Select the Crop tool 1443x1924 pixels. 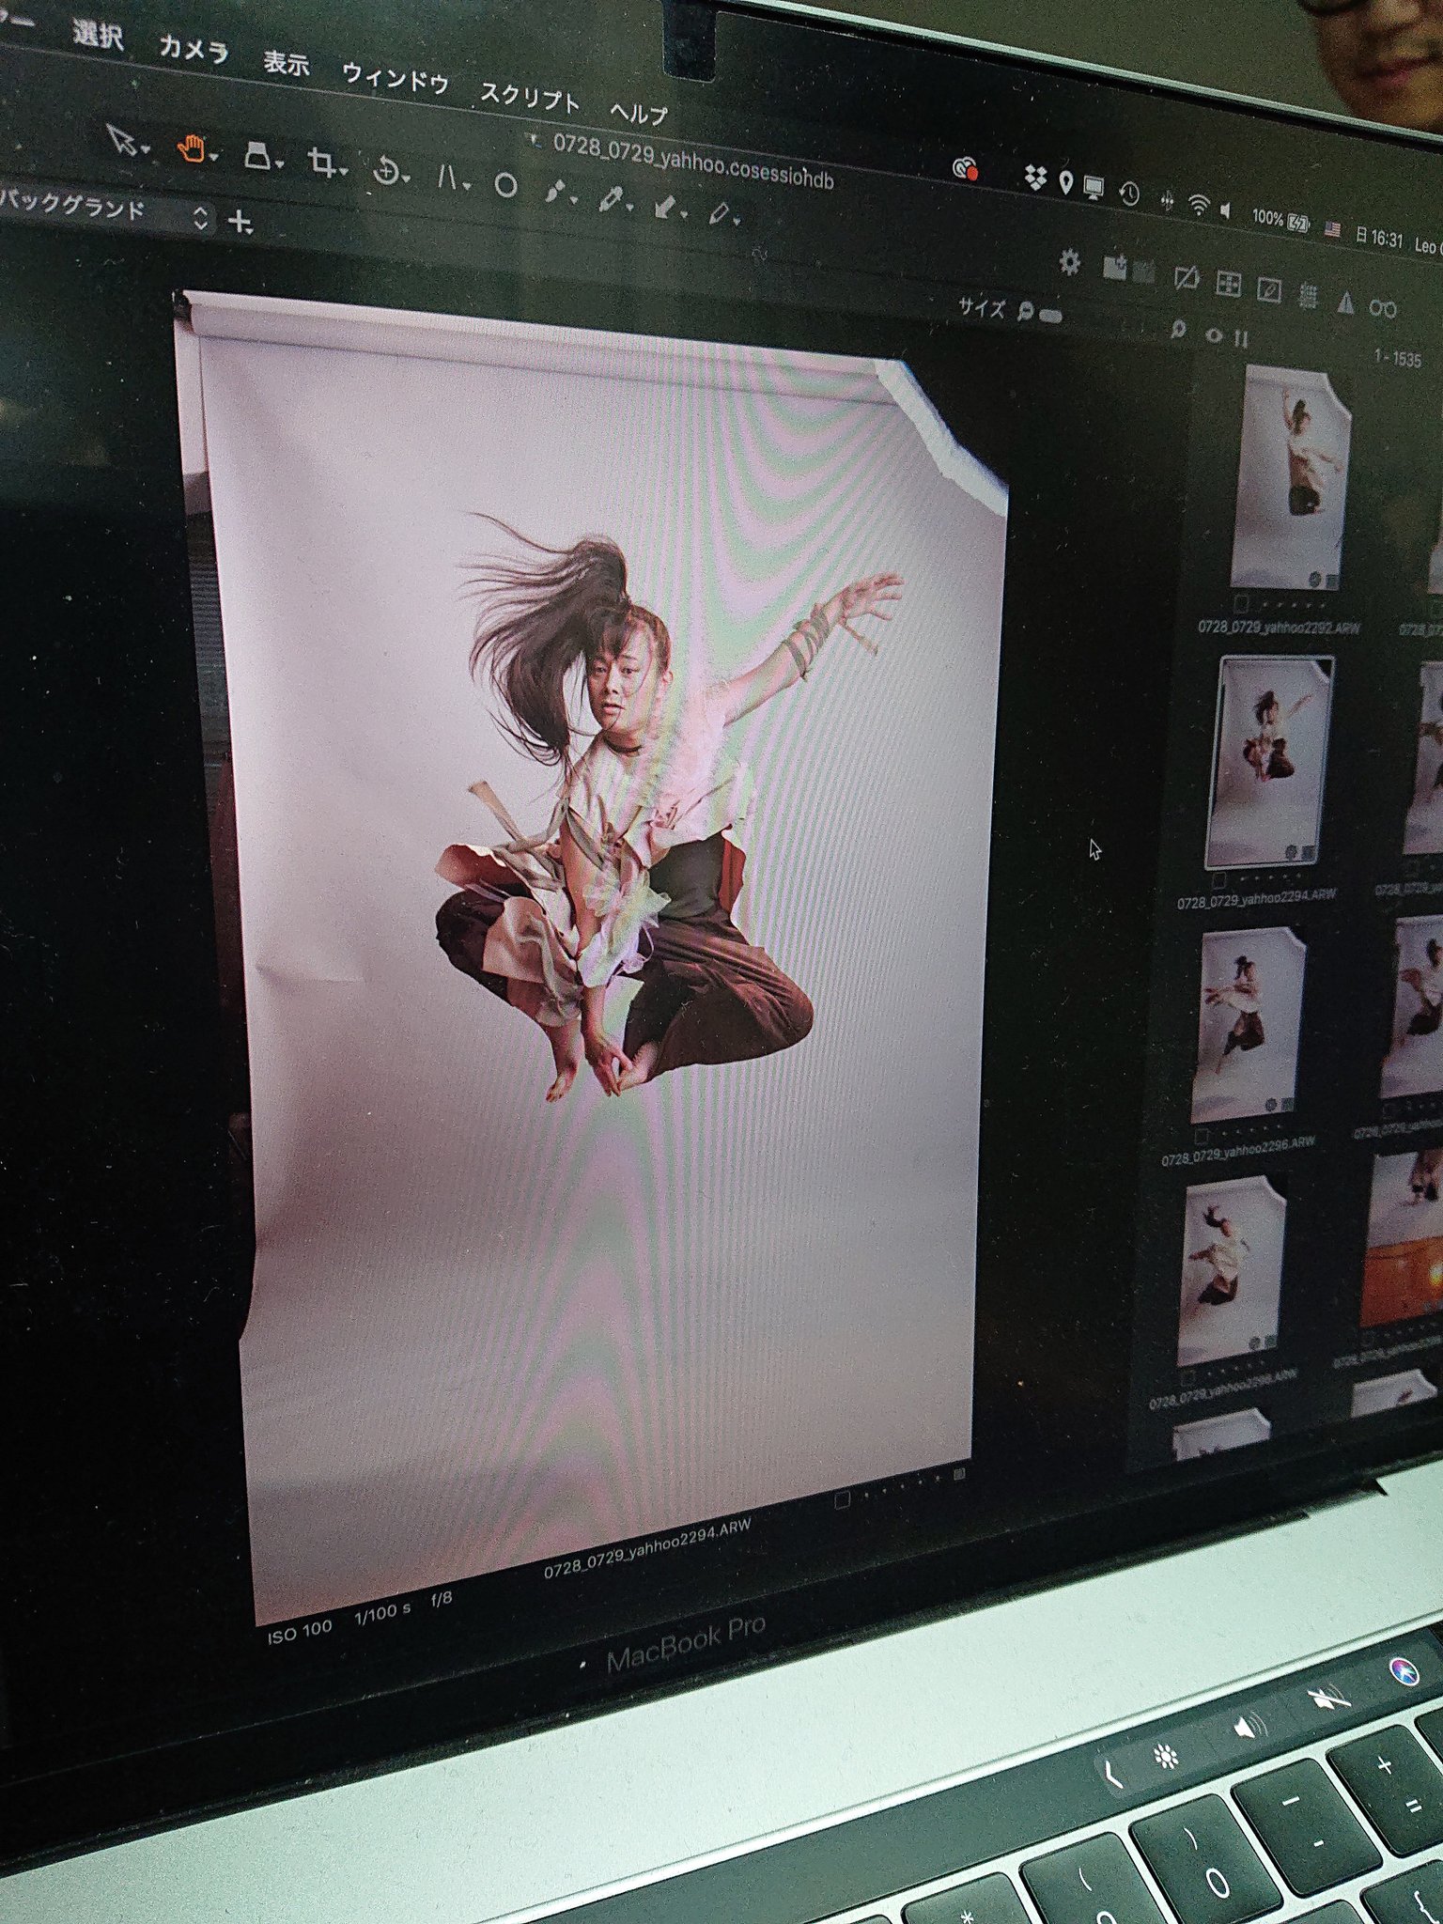pos(322,163)
